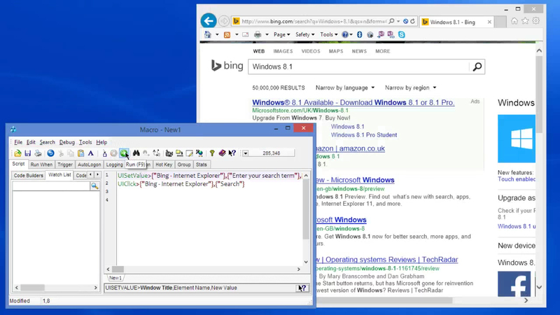The width and height of the screenshot is (560, 315).
Task: Paste from clipboard in macro toolbar
Action: click(80, 153)
